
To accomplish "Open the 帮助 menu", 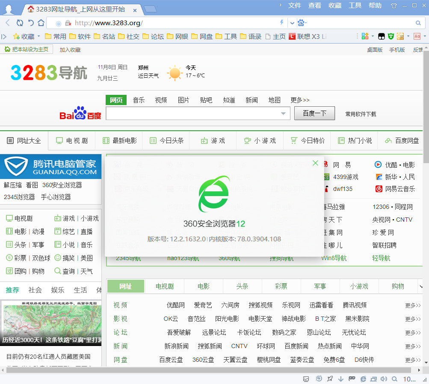I will point(375,5).
